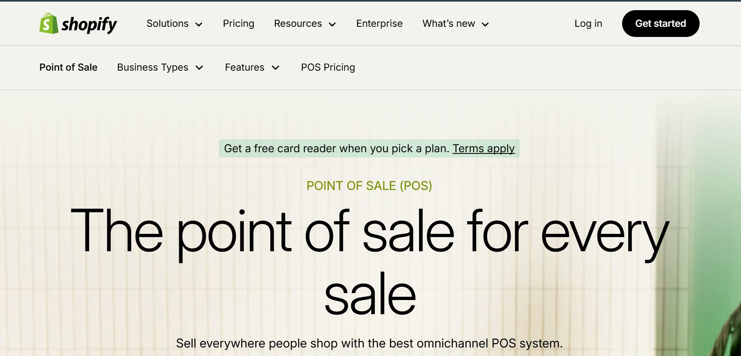Image resolution: width=741 pixels, height=356 pixels.
Task: Click the Log in link
Action: [588, 24]
